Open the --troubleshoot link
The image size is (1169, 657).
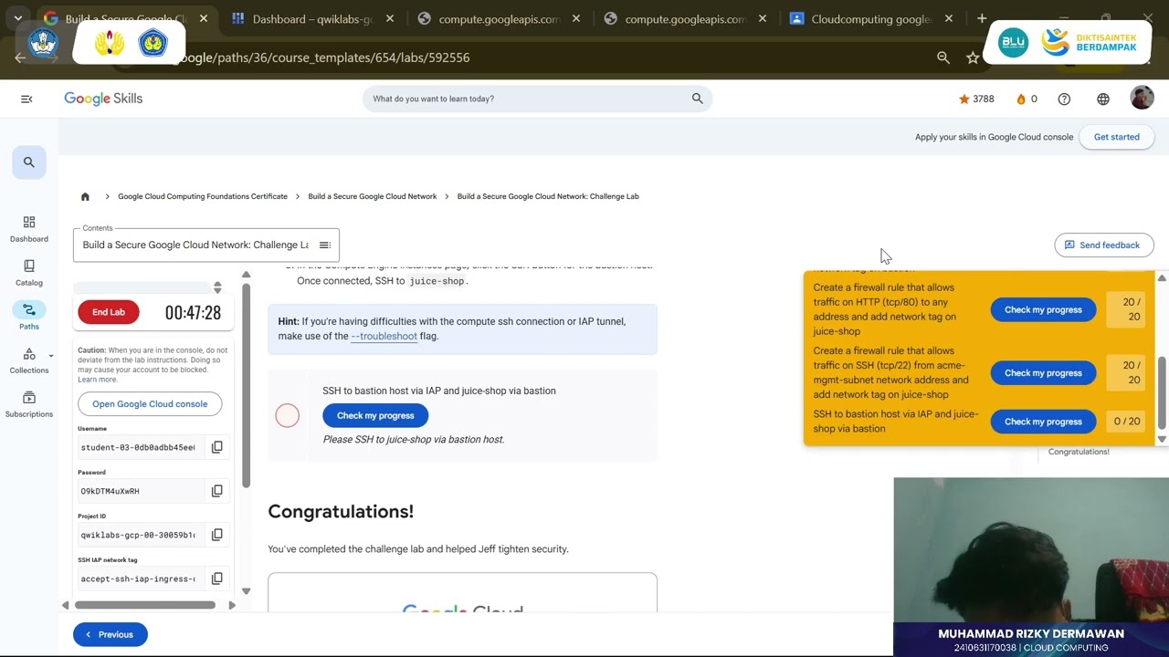point(384,336)
